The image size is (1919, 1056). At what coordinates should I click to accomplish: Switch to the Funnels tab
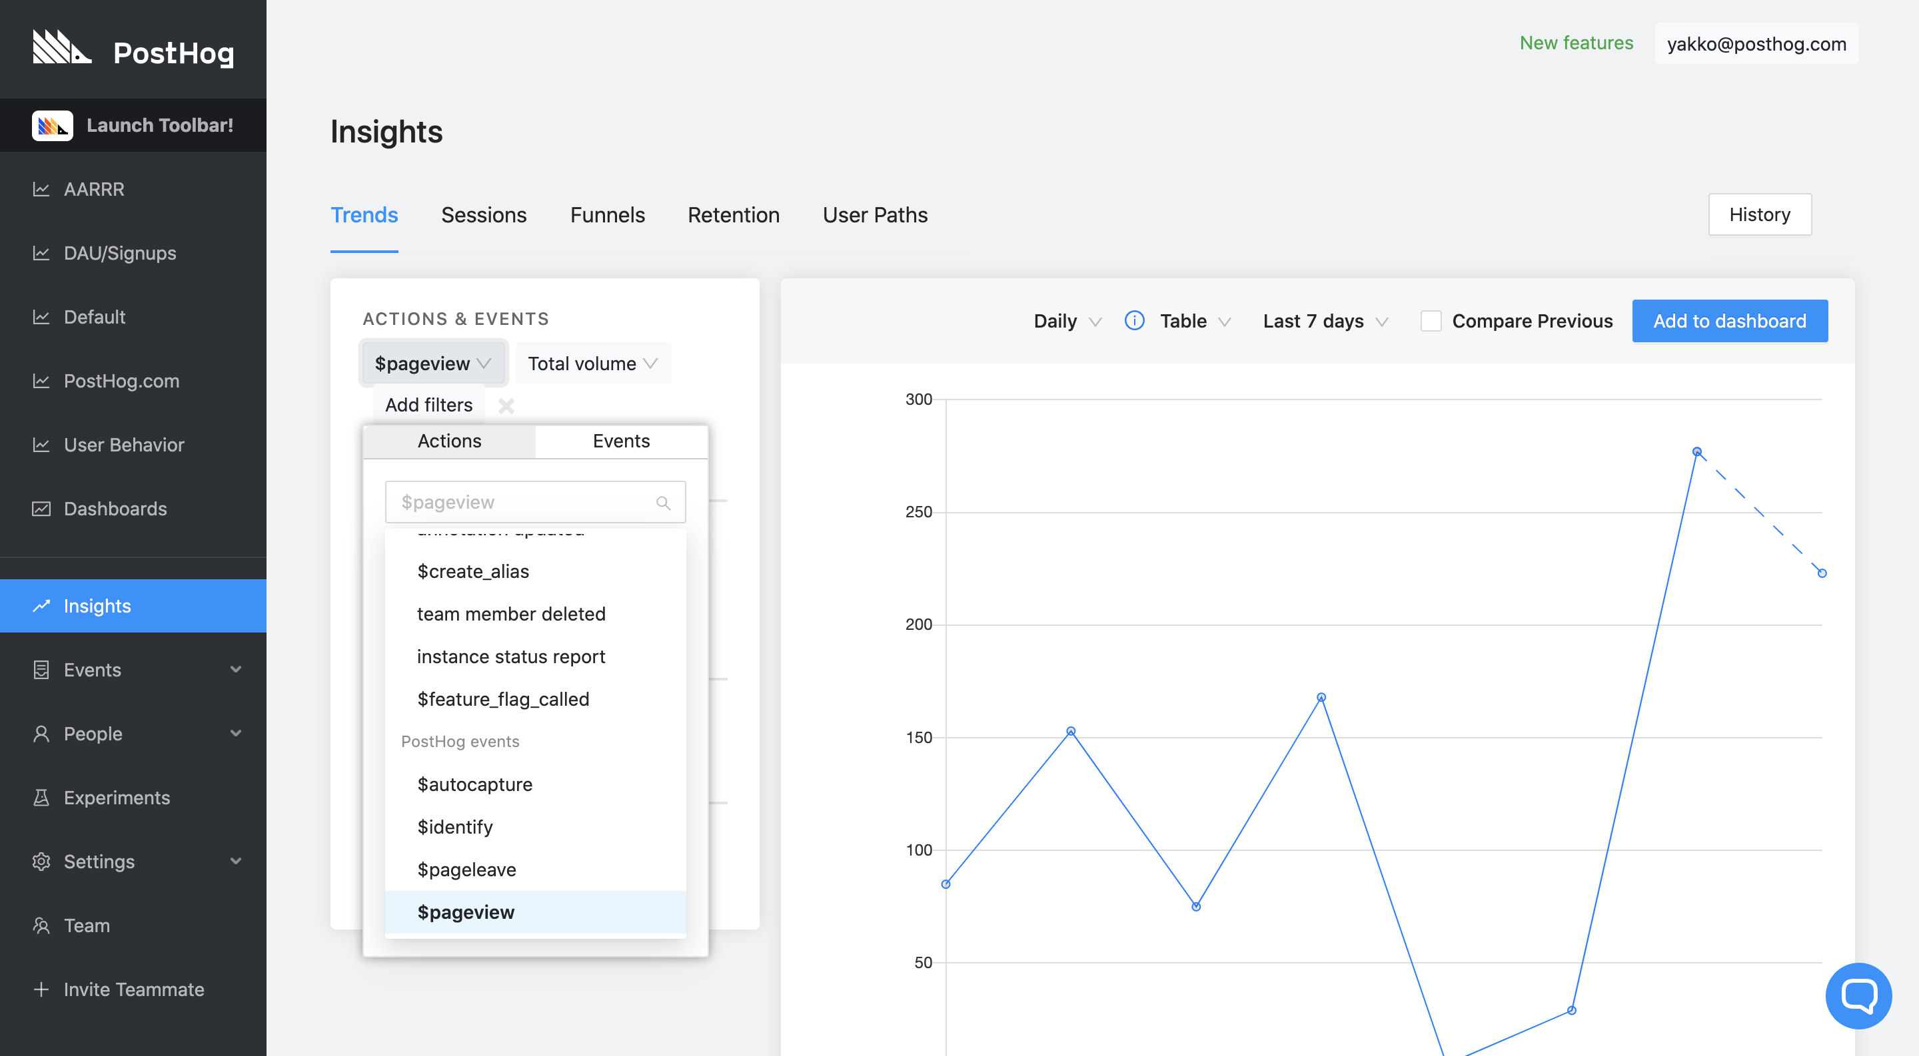tap(607, 215)
